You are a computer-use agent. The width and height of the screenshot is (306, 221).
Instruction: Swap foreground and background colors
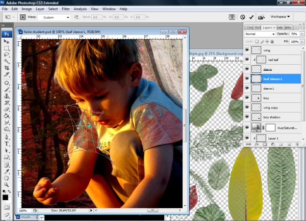(9, 191)
